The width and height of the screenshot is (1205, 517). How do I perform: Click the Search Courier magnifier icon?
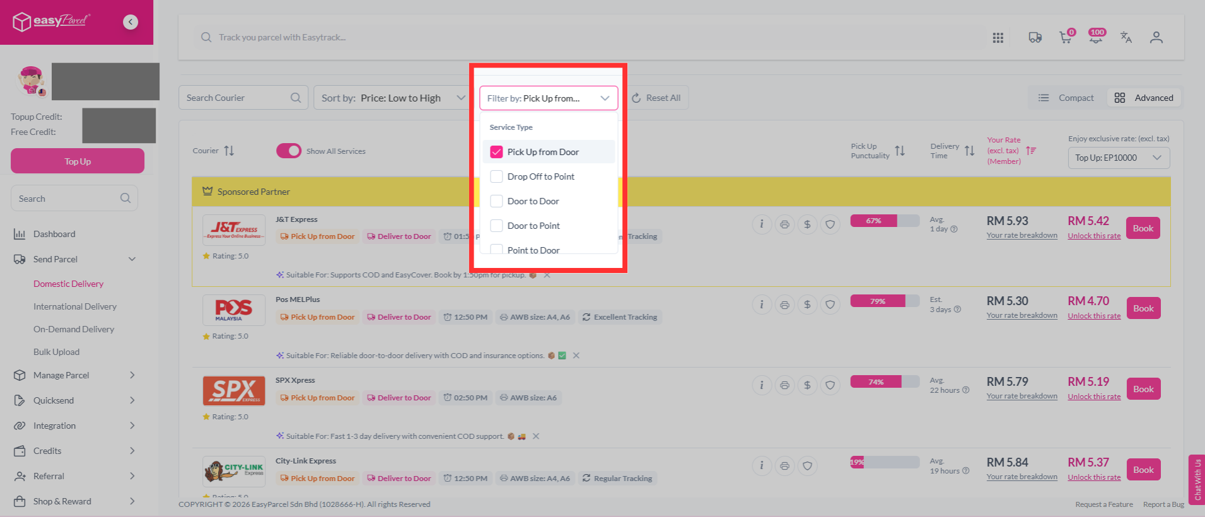click(x=295, y=98)
